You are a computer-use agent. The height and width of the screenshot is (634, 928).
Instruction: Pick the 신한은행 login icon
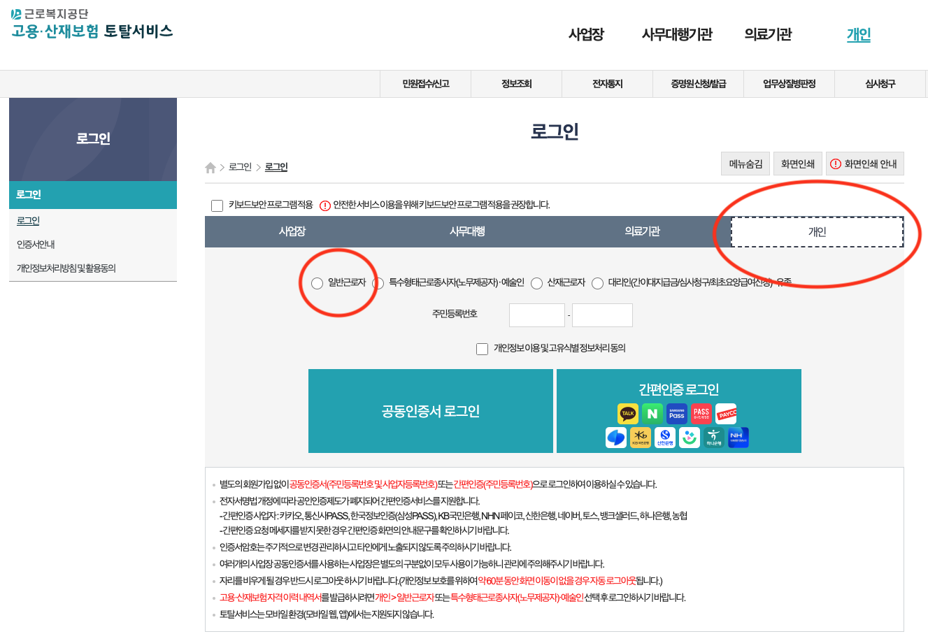pyautogui.click(x=664, y=437)
